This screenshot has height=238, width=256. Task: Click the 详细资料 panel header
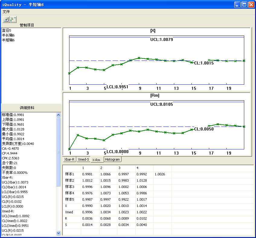27,108
